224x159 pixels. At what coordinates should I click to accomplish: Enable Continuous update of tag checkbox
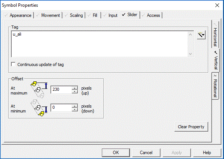pyautogui.click(x=13, y=64)
